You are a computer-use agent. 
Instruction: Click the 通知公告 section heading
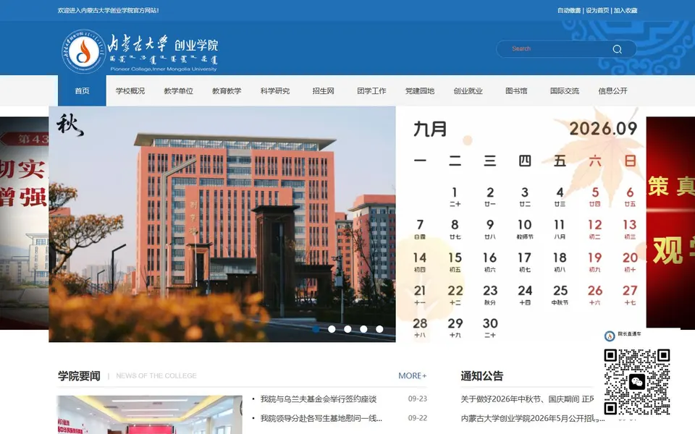[482, 376]
